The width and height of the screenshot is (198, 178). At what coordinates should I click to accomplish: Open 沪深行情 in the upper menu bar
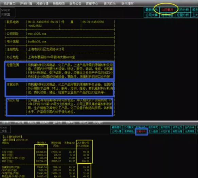[26, 3]
